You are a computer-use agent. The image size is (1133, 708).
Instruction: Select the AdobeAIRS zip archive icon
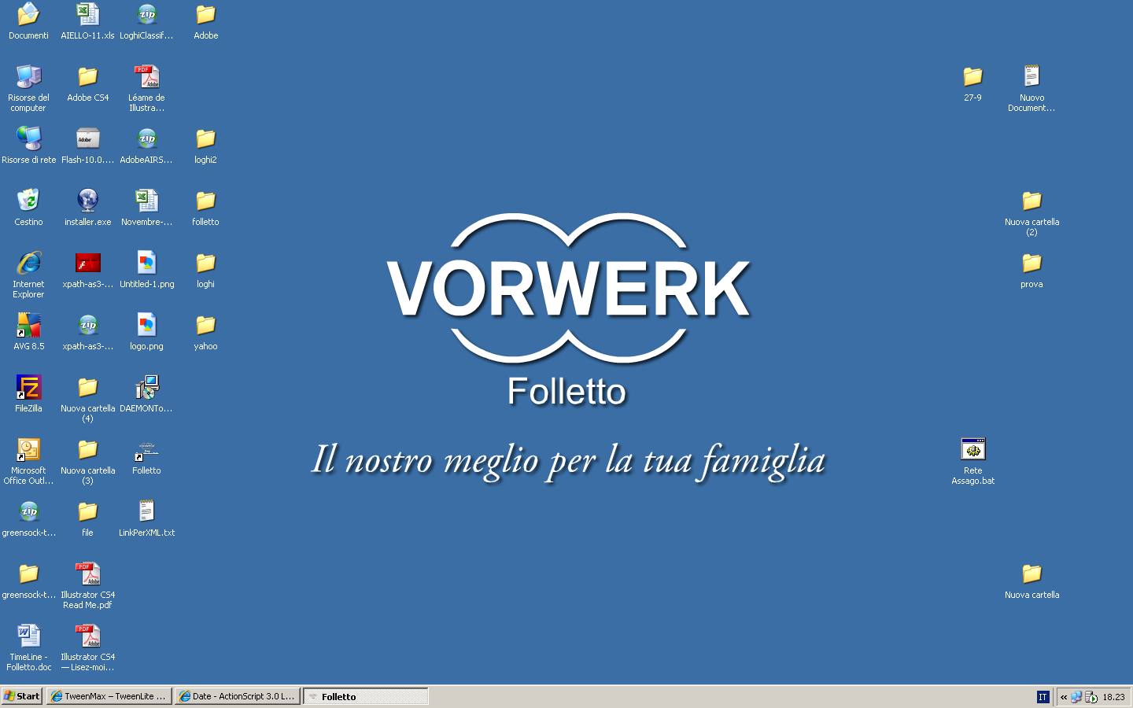(146, 138)
